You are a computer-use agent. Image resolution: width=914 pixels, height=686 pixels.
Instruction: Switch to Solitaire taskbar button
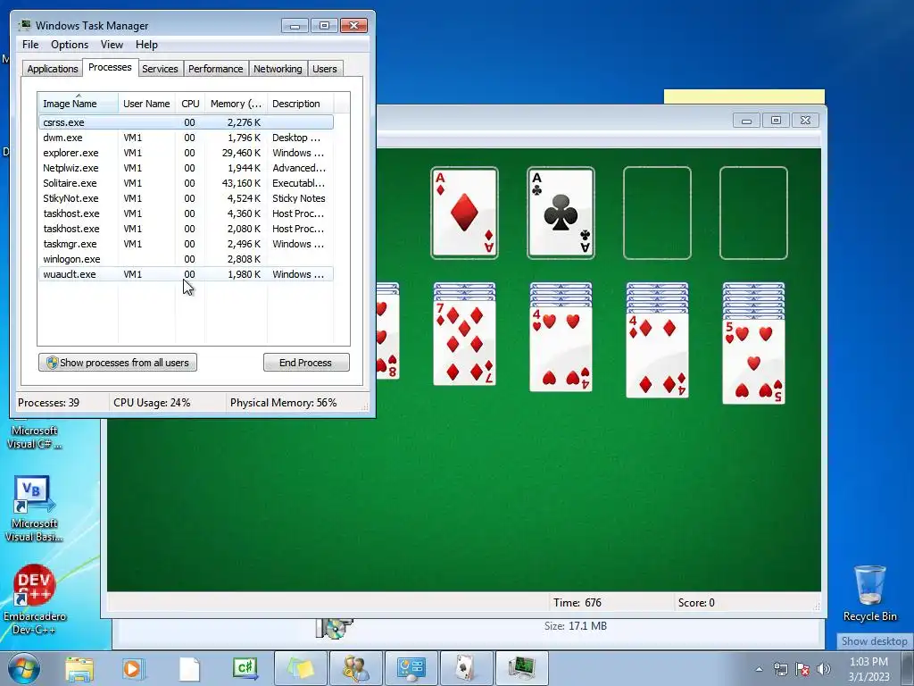click(466, 668)
